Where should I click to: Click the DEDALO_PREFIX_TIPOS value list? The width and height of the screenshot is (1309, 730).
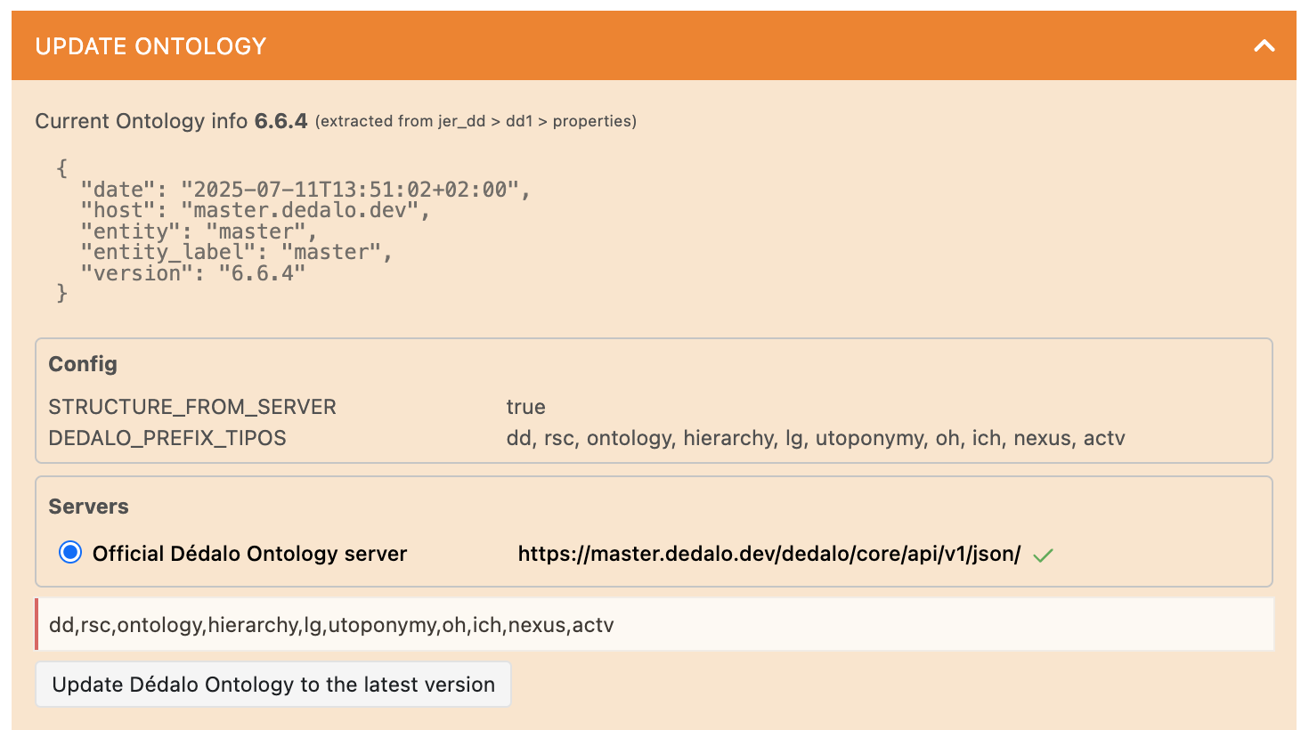pyautogui.click(x=816, y=438)
